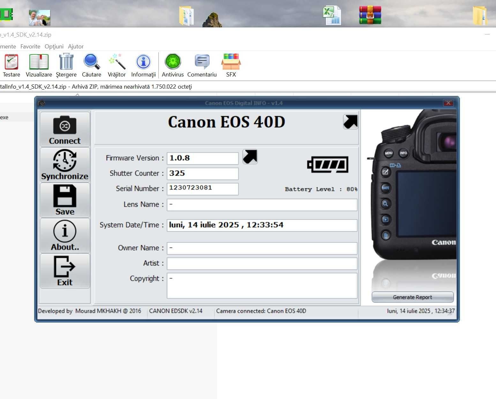
Task: Open Opțiuni menu in WinRAR
Action: coord(54,47)
